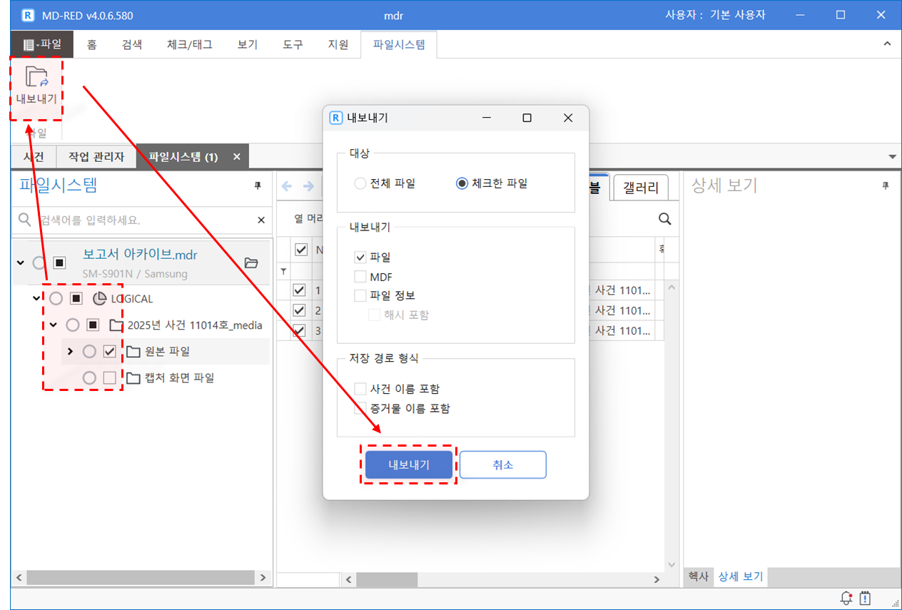
Task: Click the blue 내보내기 button in dialog
Action: pyautogui.click(x=409, y=464)
